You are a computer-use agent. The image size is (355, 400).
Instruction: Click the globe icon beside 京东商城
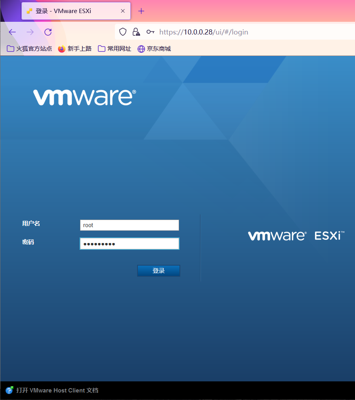click(141, 49)
